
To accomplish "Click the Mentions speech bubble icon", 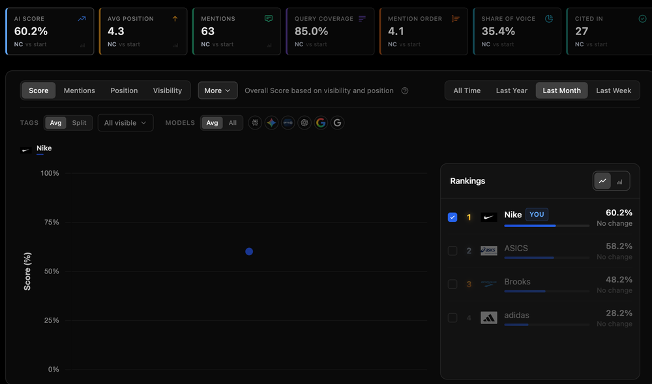I will click(x=268, y=18).
